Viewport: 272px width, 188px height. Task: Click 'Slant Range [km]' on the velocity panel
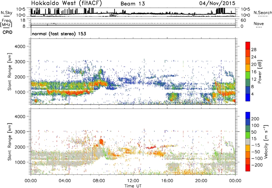(x=10, y=142)
